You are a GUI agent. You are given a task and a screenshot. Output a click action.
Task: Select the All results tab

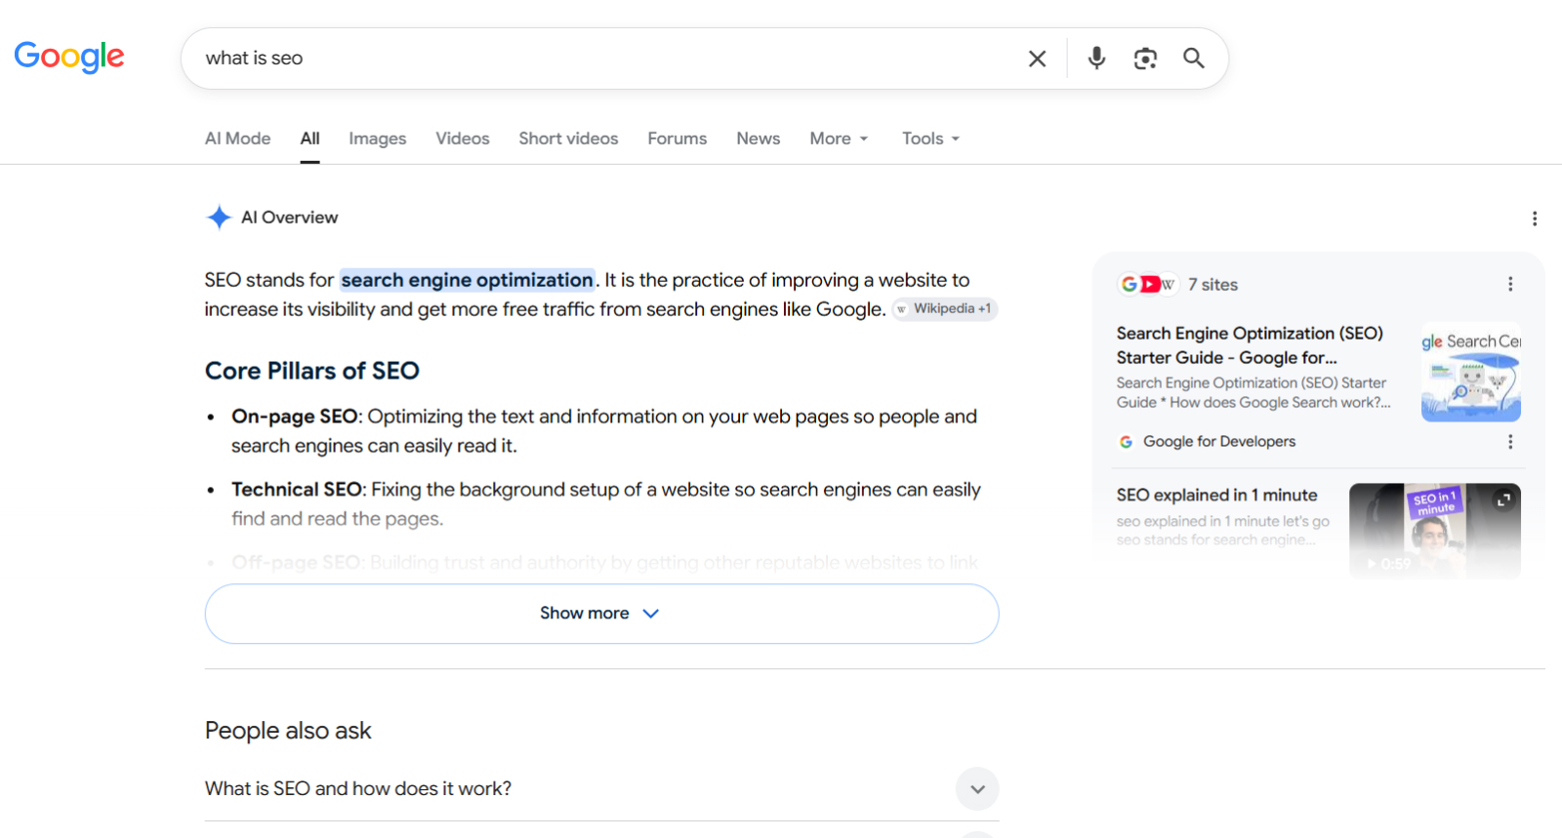click(309, 139)
